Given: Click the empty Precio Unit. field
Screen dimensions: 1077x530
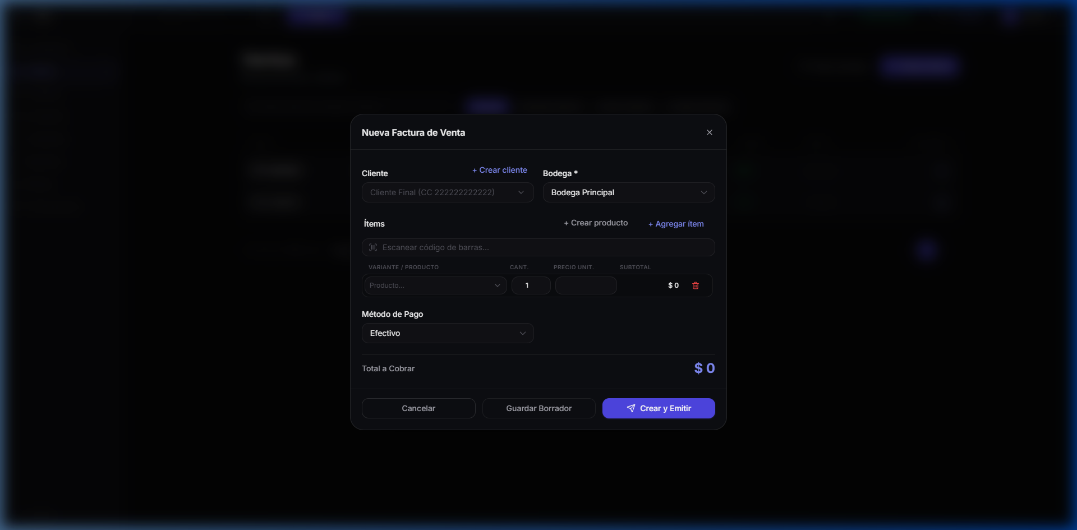Looking at the screenshot, I should (586, 285).
